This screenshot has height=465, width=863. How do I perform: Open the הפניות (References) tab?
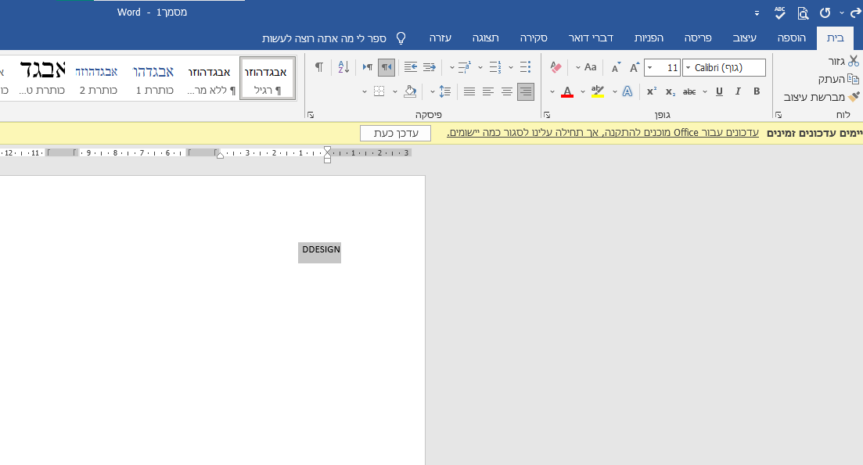pos(649,38)
